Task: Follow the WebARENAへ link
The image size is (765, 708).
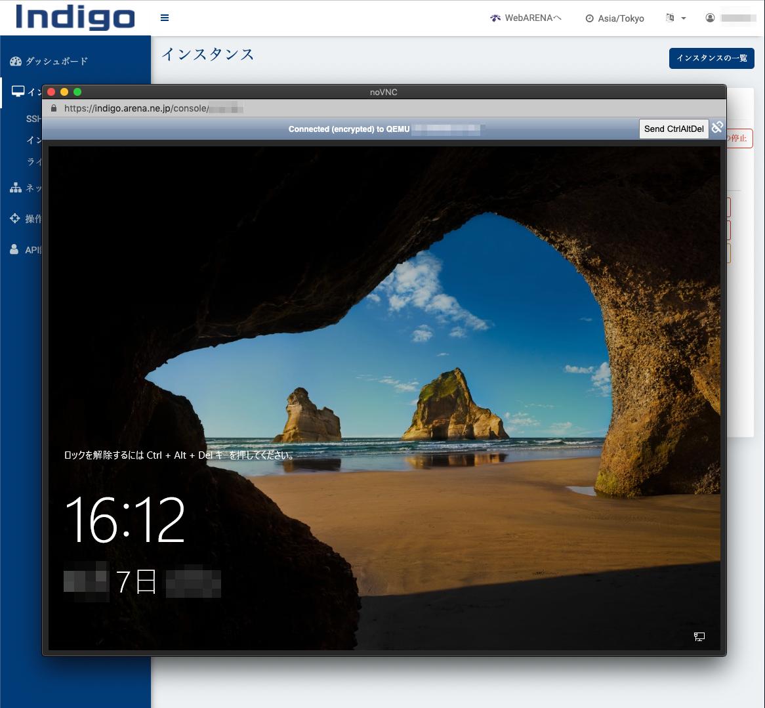Action: click(x=526, y=18)
